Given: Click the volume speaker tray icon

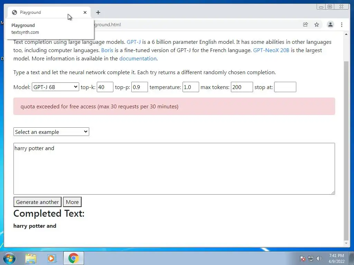Looking at the screenshot, I should [319, 258].
